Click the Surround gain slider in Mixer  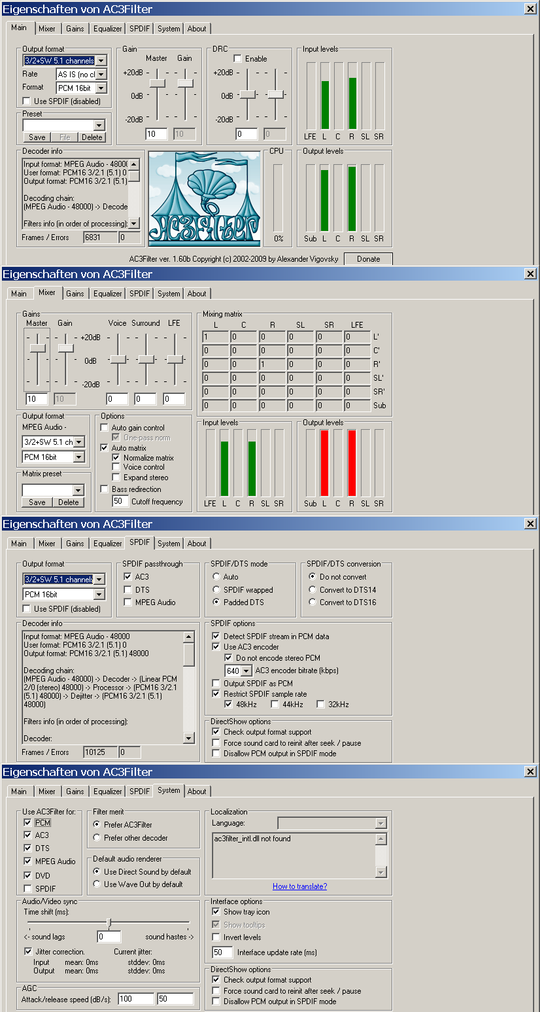[x=146, y=360]
